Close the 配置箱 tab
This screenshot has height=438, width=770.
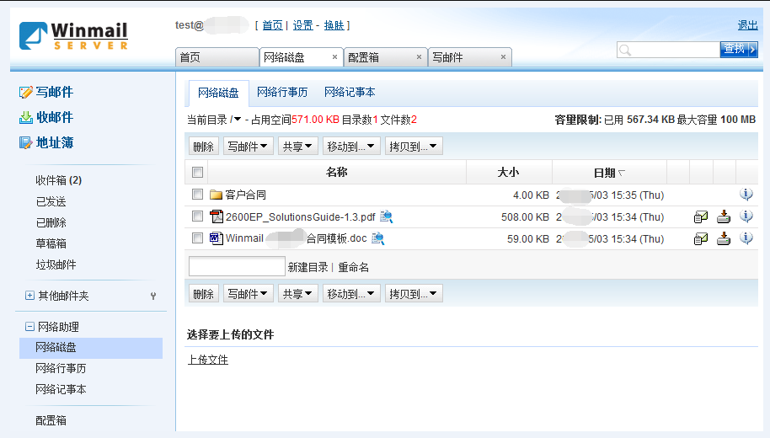[419, 57]
